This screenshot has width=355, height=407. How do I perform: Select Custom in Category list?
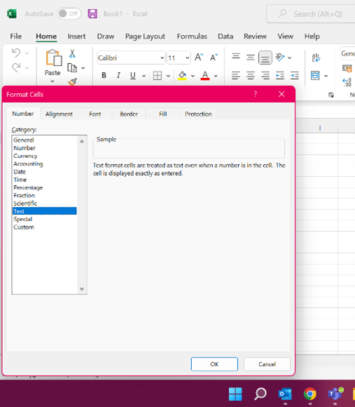pyautogui.click(x=45, y=227)
